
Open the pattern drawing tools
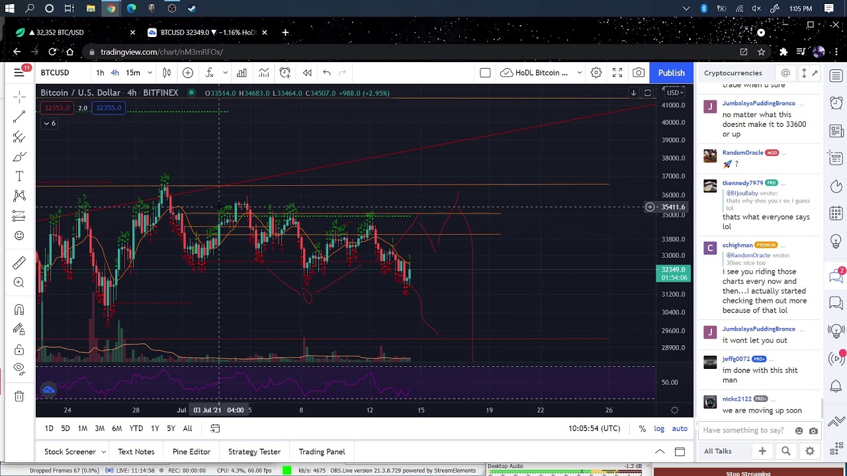tap(19, 196)
